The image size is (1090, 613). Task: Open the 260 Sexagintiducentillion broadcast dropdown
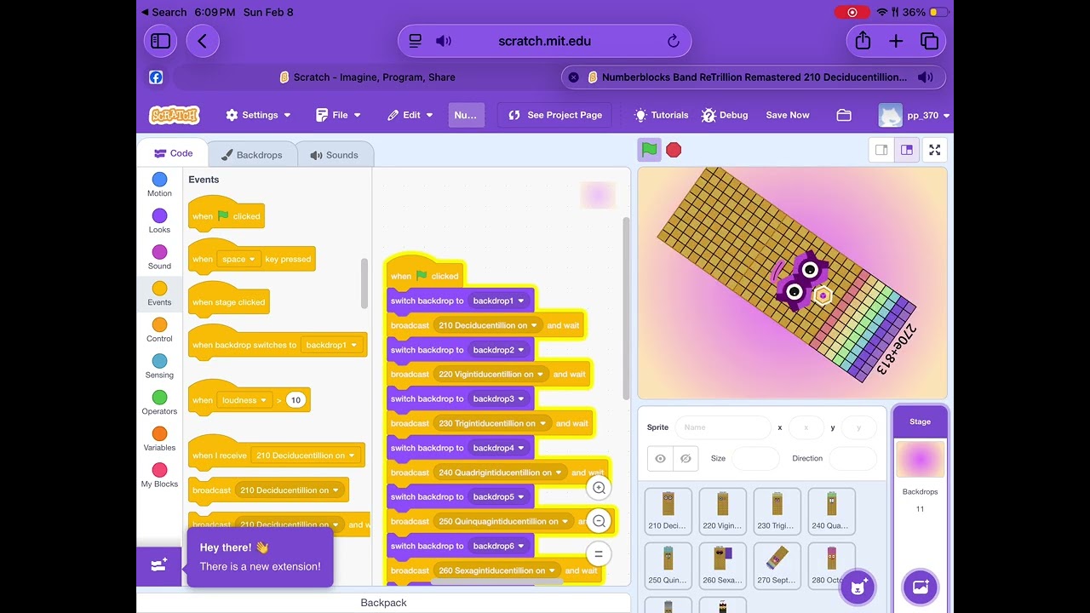pyautogui.click(x=497, y=570)
